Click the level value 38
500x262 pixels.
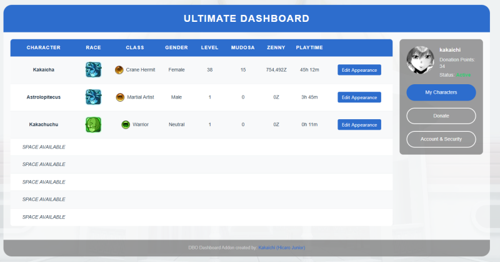(x=209, y=70)
